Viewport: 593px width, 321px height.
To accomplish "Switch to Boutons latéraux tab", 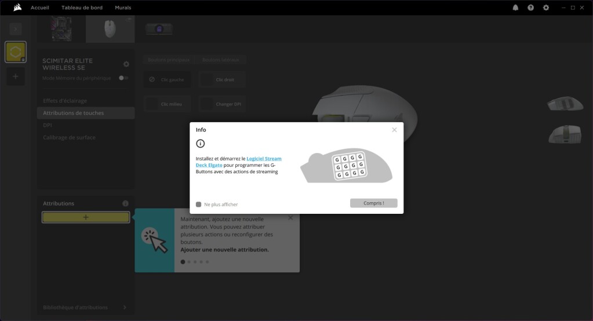I will point(220,60).
